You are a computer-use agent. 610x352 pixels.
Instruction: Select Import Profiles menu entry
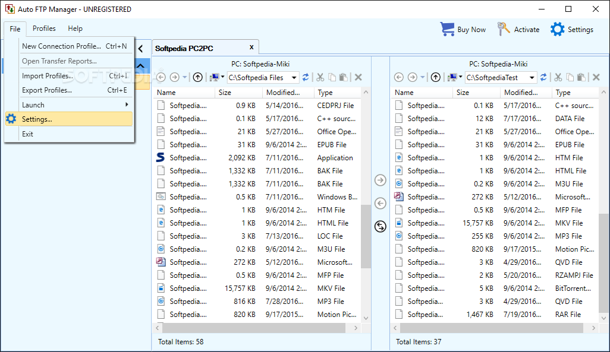click(75, 76)
